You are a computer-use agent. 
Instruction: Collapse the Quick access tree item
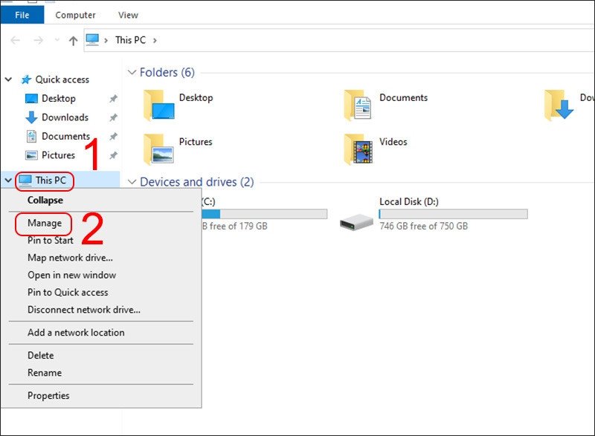7,79
